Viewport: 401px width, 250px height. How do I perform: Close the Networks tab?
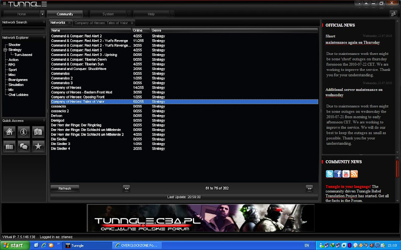69,22
